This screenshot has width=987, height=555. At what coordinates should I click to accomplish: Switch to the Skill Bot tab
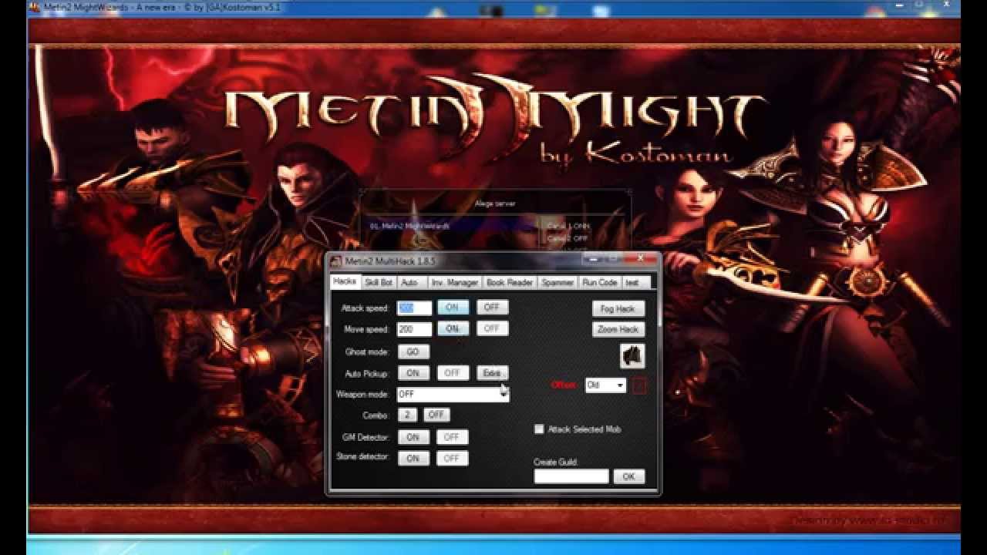click(x=379, y=283)
